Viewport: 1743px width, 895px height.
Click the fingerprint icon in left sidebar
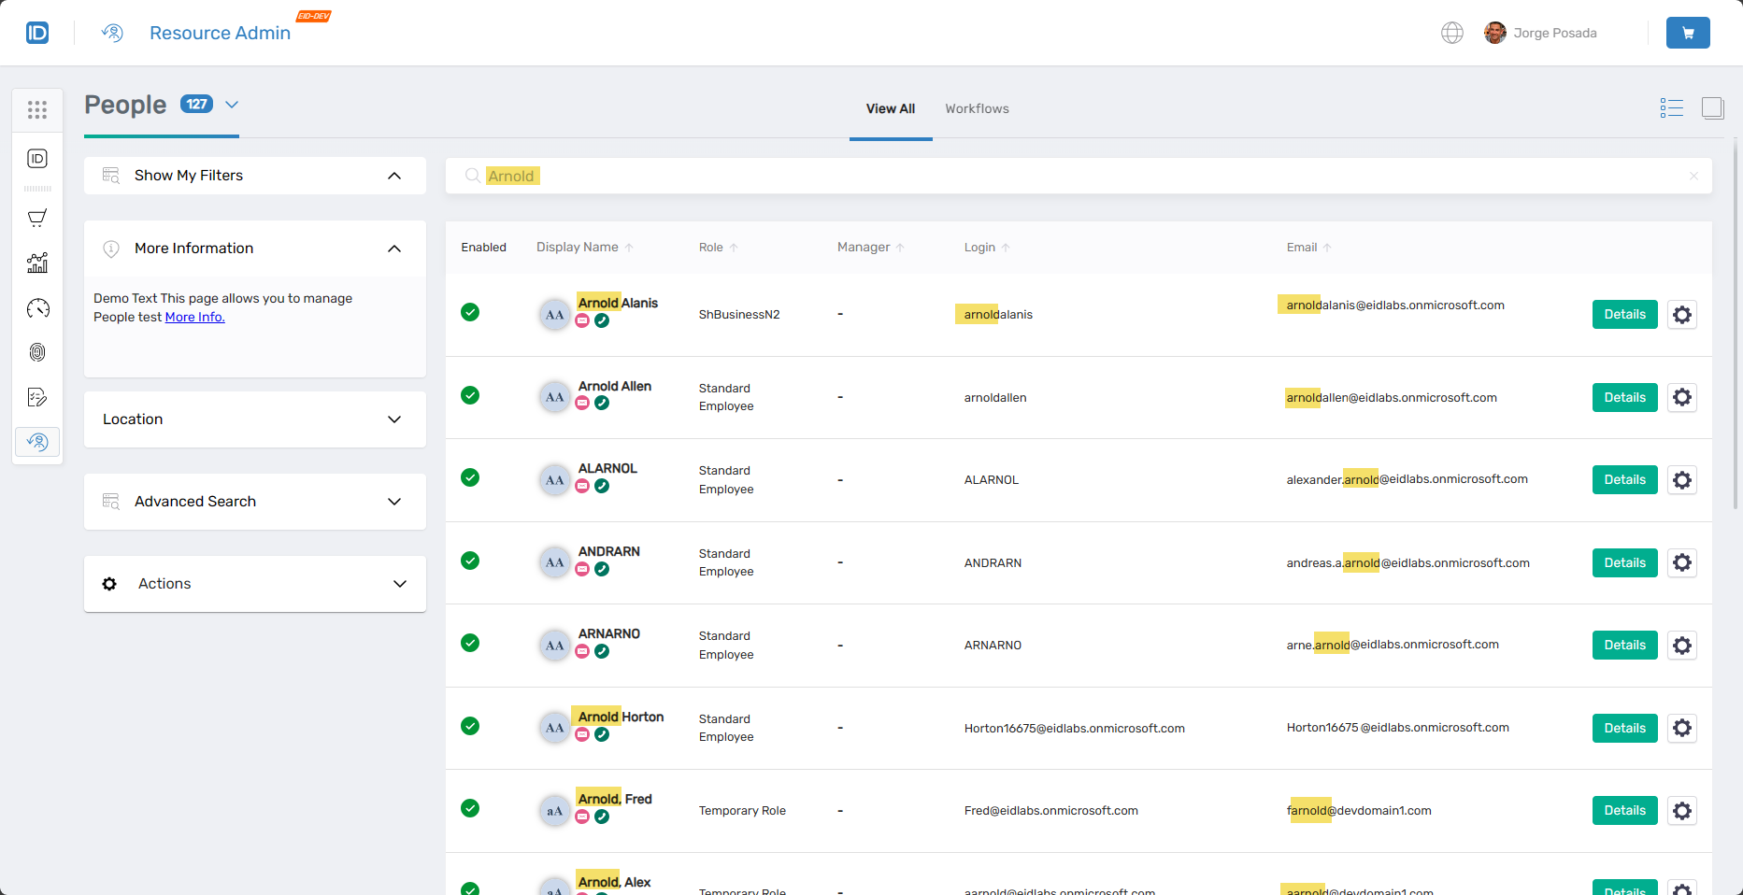click(x=37, y=352)
